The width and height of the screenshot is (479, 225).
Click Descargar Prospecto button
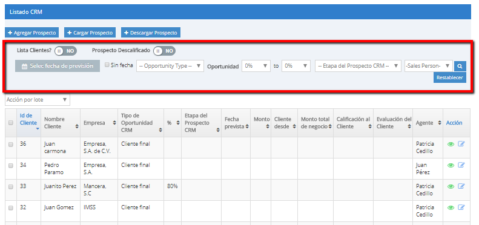pyautogui.click(x=151, y=33)
